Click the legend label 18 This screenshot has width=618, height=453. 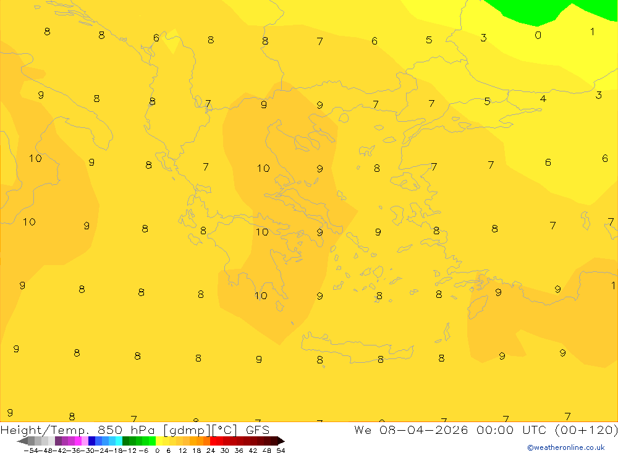197,451
